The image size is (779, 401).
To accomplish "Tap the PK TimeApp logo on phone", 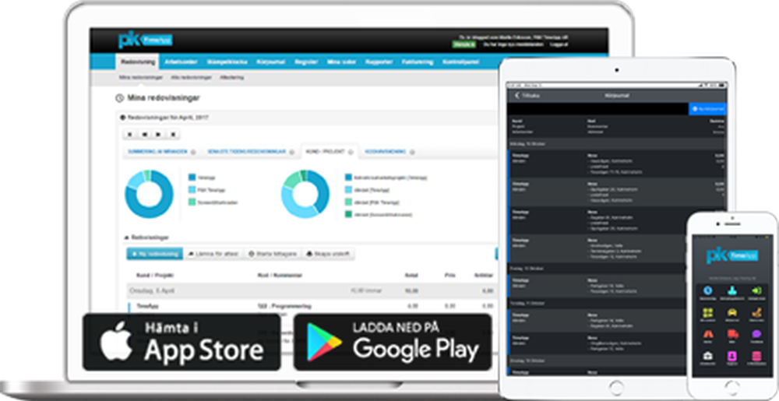I will pos(731,255).
